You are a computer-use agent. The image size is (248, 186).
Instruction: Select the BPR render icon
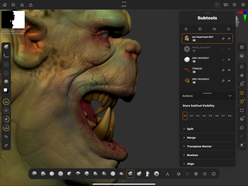point(242,67)
